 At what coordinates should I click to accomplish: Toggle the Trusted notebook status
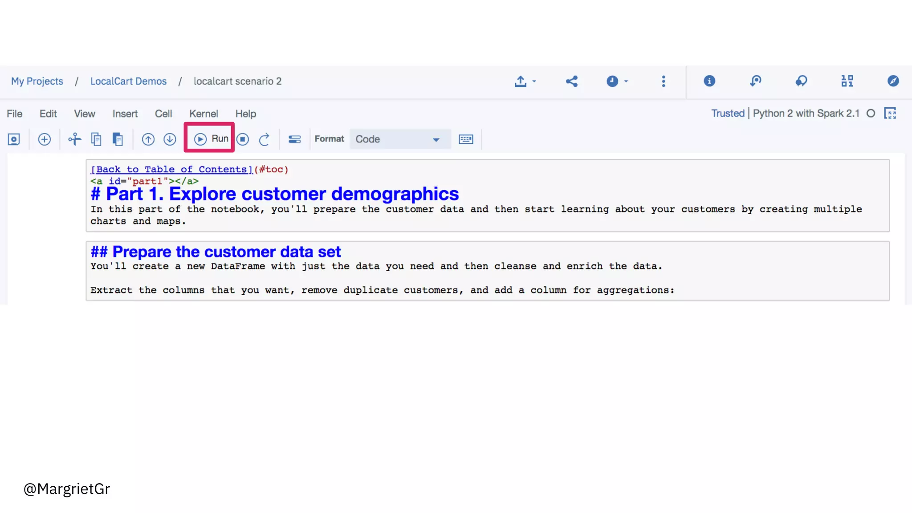point(727,113)
